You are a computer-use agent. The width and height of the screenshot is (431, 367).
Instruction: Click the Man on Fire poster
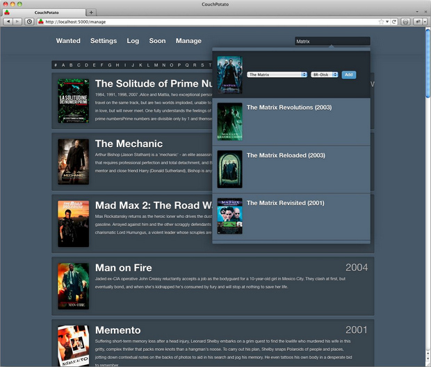coord(74,287)
